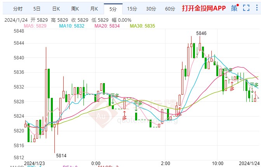Click the 5832 price axis label

19,87
